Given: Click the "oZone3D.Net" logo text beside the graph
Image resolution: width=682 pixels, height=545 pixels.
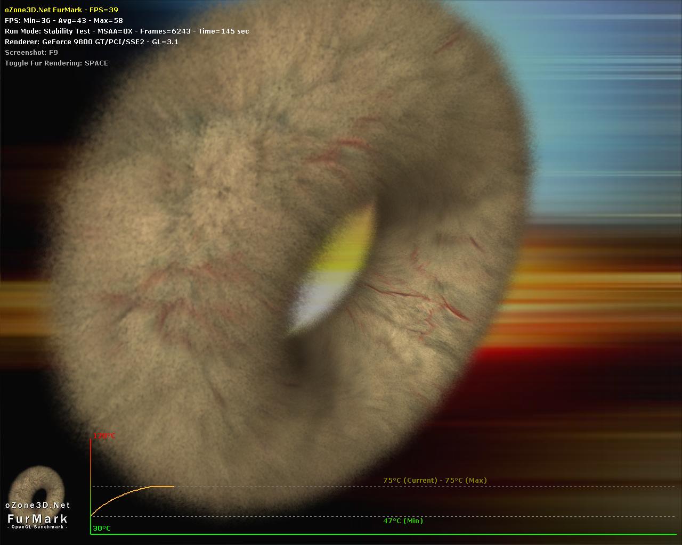Looking at the screenshot, I should click(x=38, y=505).
